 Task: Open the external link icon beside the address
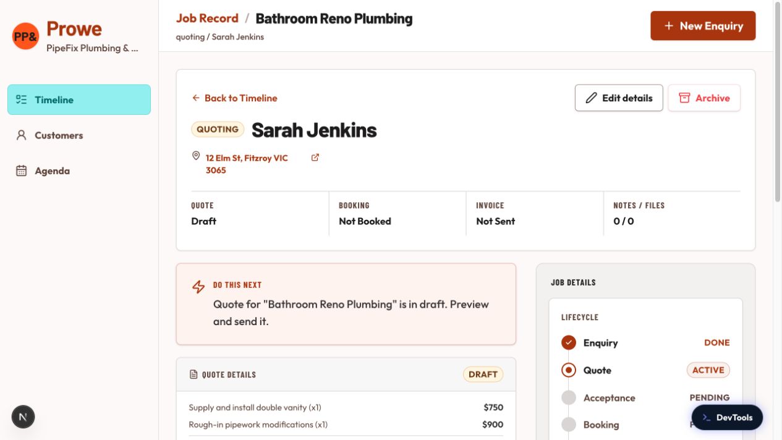click(x=315, y=158)
